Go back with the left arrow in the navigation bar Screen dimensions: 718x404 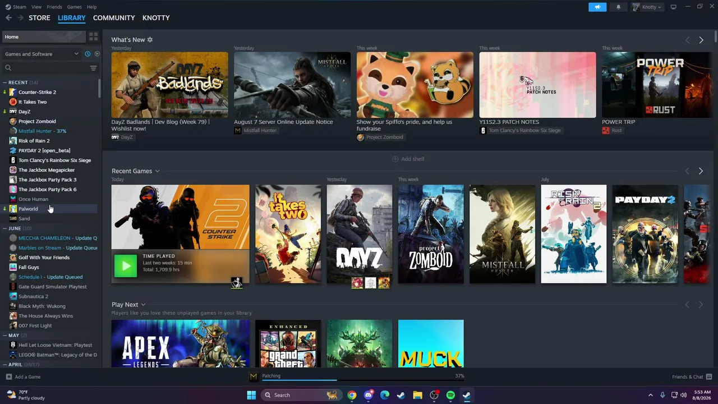(8, 18)
